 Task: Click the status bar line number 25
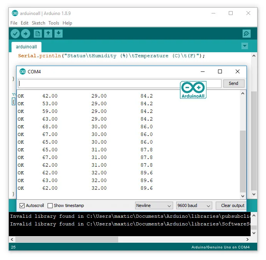pyautogui.click(x=13, y=247)
